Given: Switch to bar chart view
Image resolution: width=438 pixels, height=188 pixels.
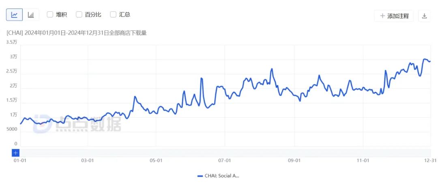Looking at the screenshot, I should [x=31, y=15].
